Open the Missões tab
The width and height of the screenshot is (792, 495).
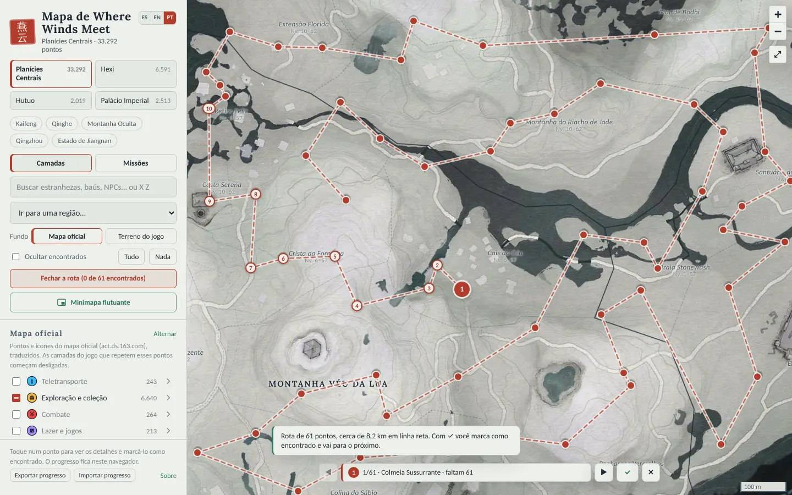coord(136,163)
